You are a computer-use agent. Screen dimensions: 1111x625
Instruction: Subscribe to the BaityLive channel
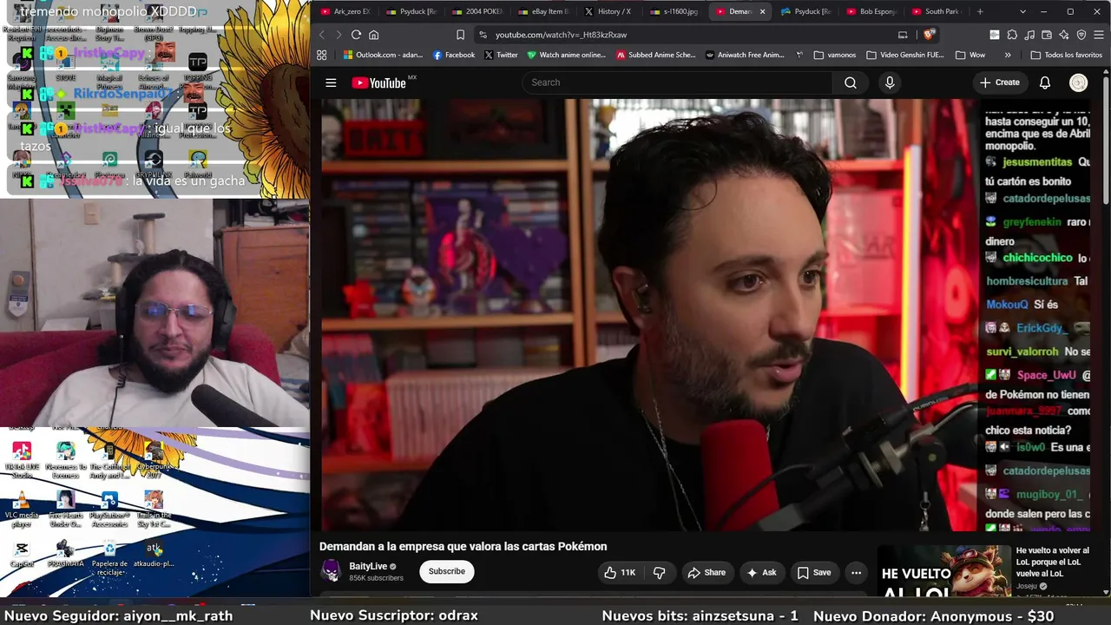click(x=447, y=571)
